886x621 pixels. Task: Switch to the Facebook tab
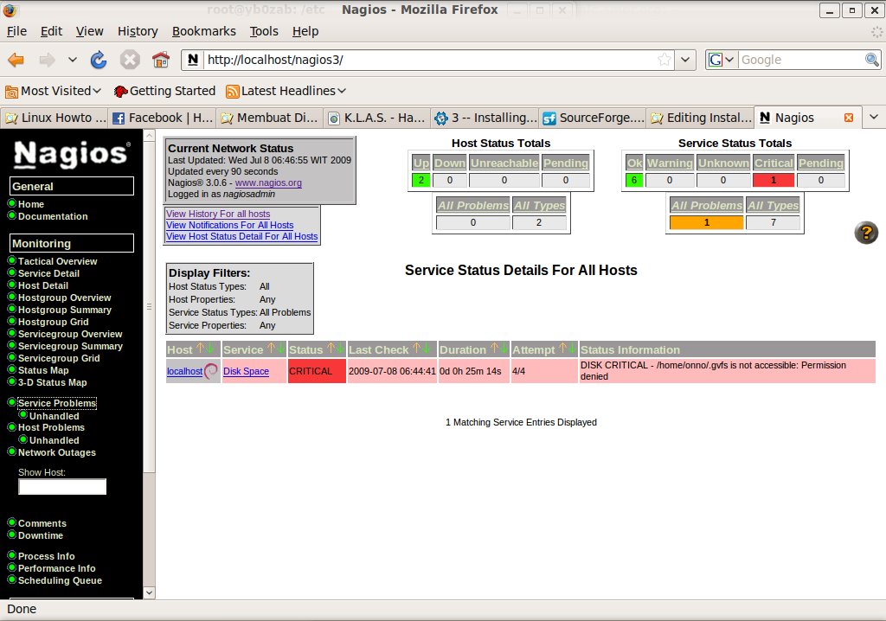coord(163,118)
